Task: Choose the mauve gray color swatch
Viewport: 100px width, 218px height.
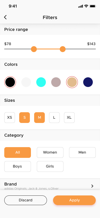Action: [x=56, y=82]
